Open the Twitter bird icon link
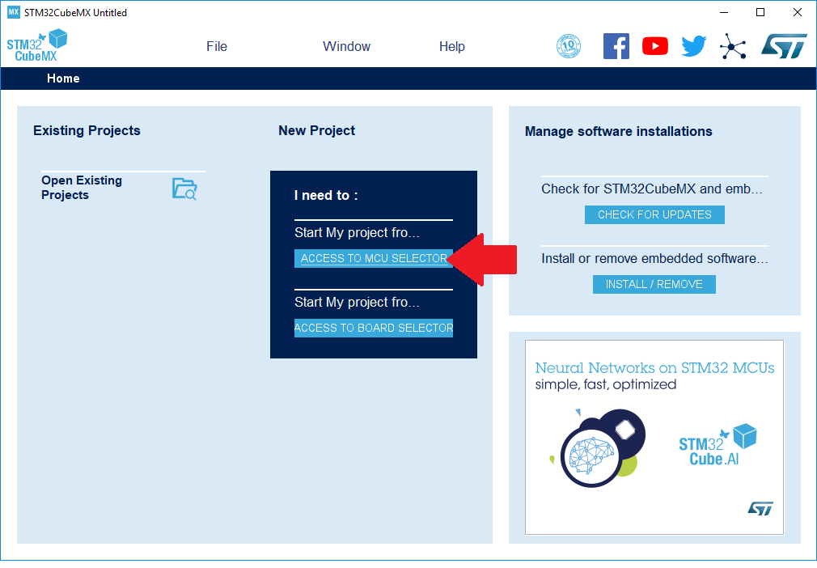 [x=694, y=46]
